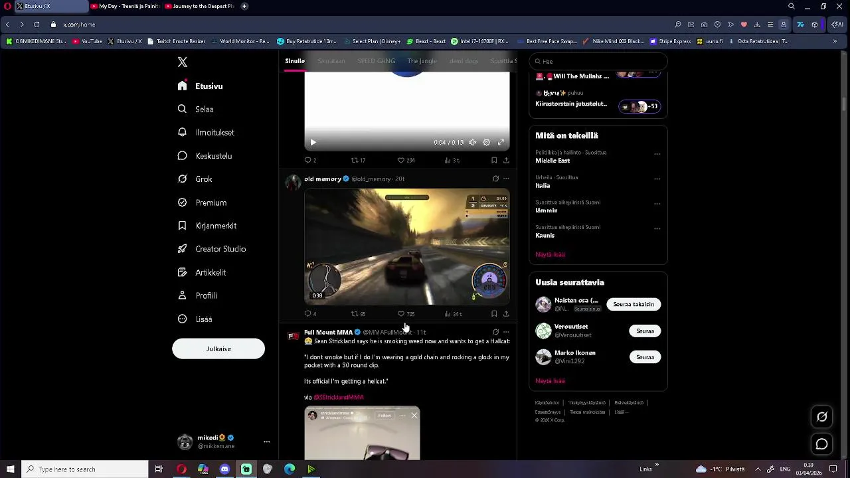The width and height of the screenshot is (850, 478).
Task: Click the Julkaise post button
Action: tap(218, 349)
